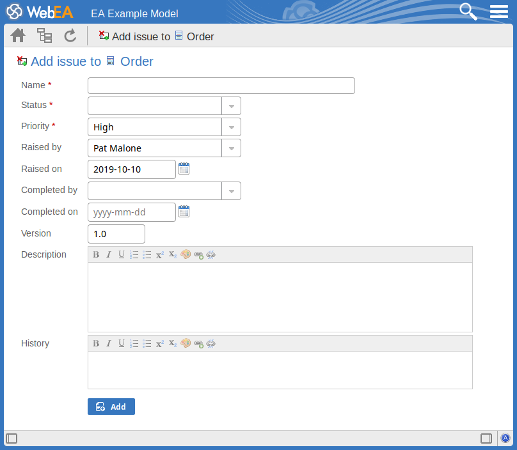
Task: Toggle bold in Description toolbar
Action: [x=96, y=254]
